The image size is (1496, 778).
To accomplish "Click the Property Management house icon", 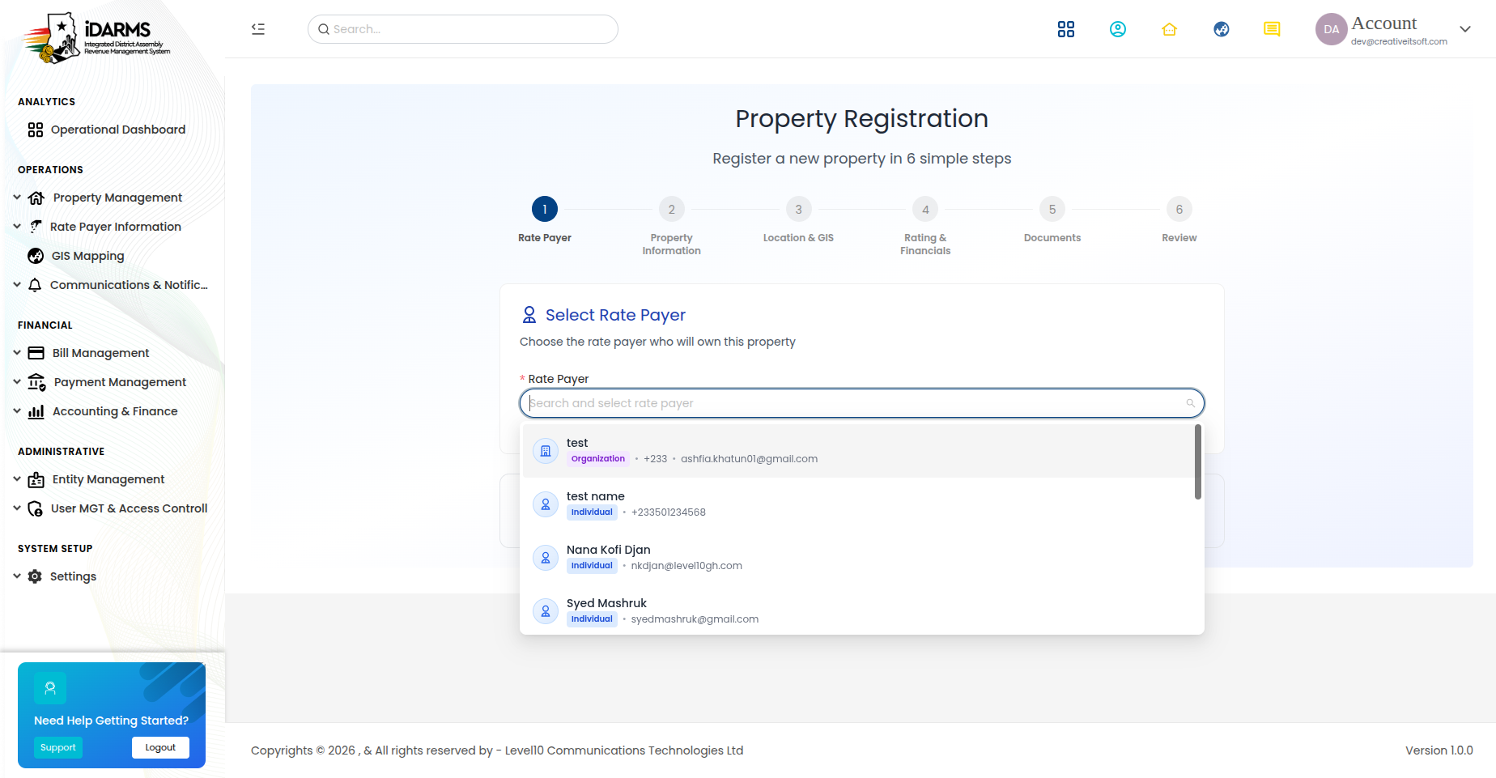I will click(x=36, y=198).
